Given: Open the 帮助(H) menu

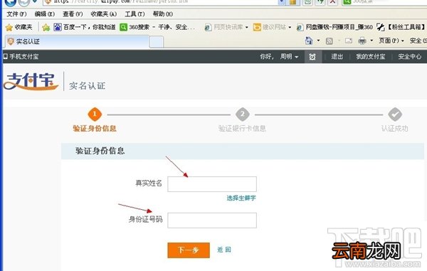Looking at the screenshot, I should (x=163, y=14).
